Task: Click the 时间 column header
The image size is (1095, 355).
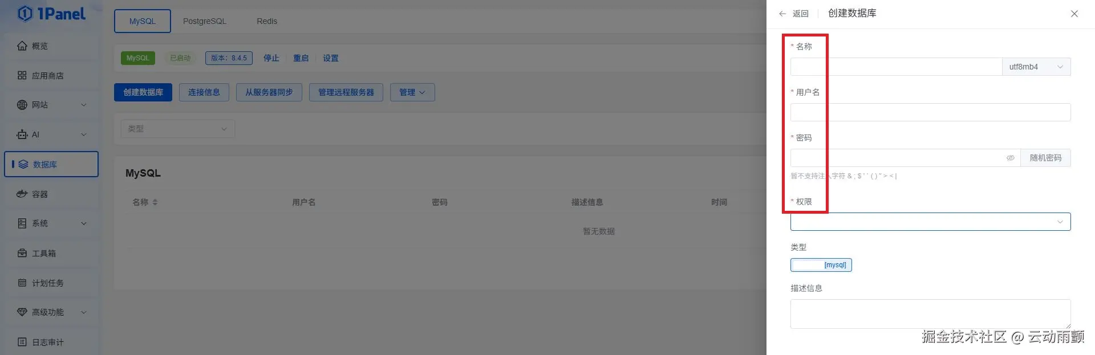Action: (x=719, y=202)
